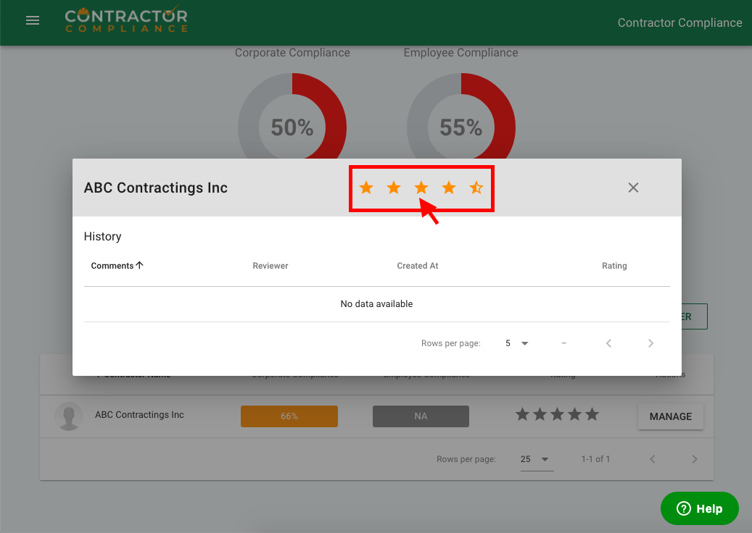This screenshot has width=752, height=533.
Task: Click the 66% corporate compliance bar
Action: click(x=289, y=416)
